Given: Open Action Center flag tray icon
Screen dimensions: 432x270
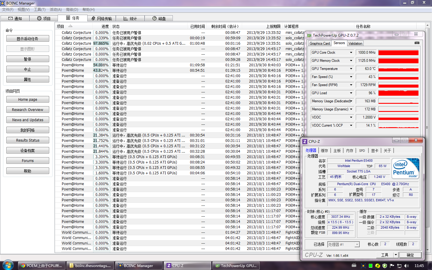Looking at the screenshot, I should pos(392,265).
